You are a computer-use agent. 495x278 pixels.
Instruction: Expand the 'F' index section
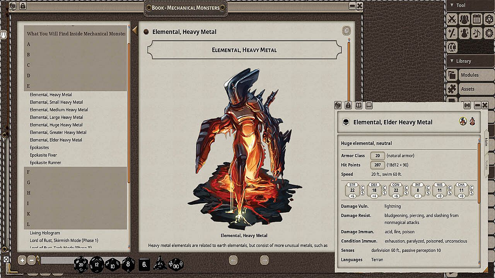click(29, 172)
